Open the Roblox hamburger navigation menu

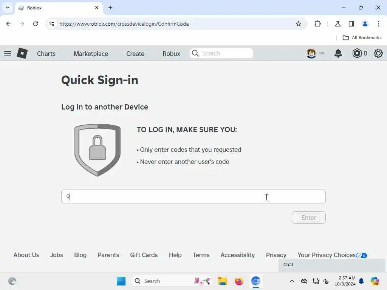click(x=8, y=53)
